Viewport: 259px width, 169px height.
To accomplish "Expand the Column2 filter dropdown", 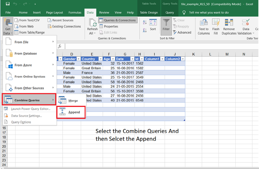I will pos(183,59).
